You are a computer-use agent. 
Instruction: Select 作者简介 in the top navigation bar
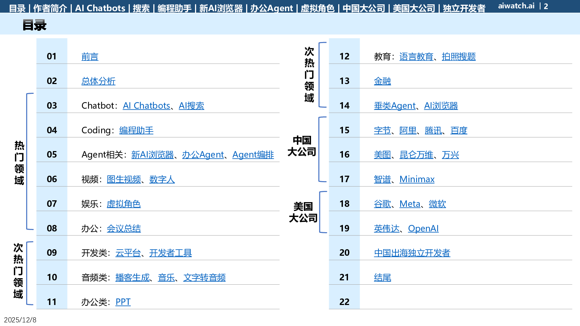[50, 8]
